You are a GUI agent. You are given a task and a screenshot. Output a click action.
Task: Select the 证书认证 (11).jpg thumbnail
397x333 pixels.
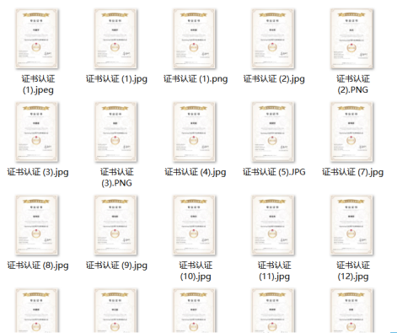(273, 225)
